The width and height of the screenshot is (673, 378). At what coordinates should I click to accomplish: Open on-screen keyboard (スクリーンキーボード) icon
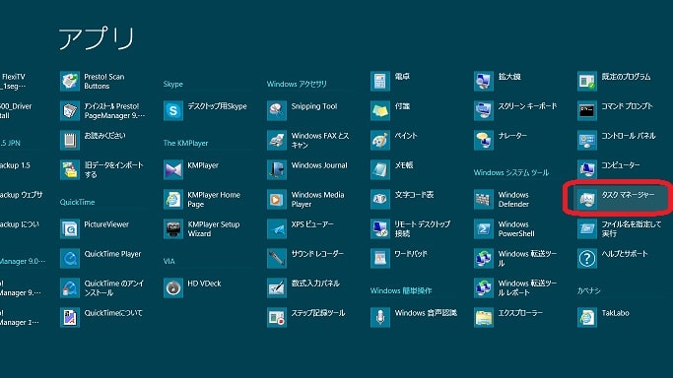pyautogui.click(x=483, y=110)
